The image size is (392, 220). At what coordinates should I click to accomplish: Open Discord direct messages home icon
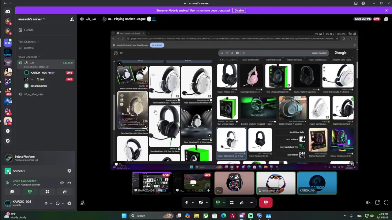(x=8, y=12)
